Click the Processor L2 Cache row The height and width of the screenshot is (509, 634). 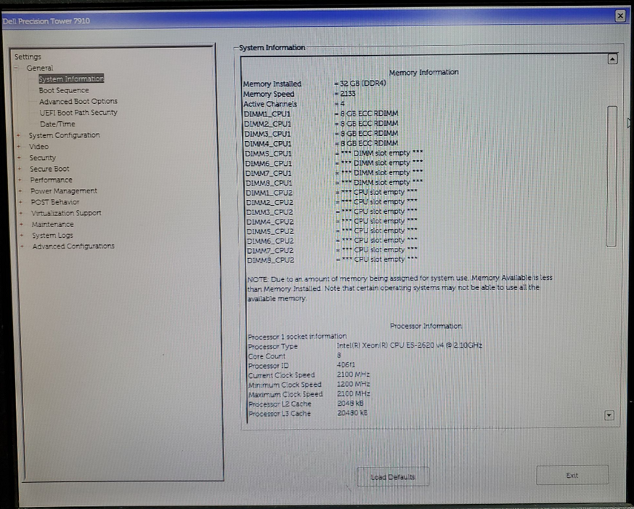pyautogui.click(x=306, y=404)
